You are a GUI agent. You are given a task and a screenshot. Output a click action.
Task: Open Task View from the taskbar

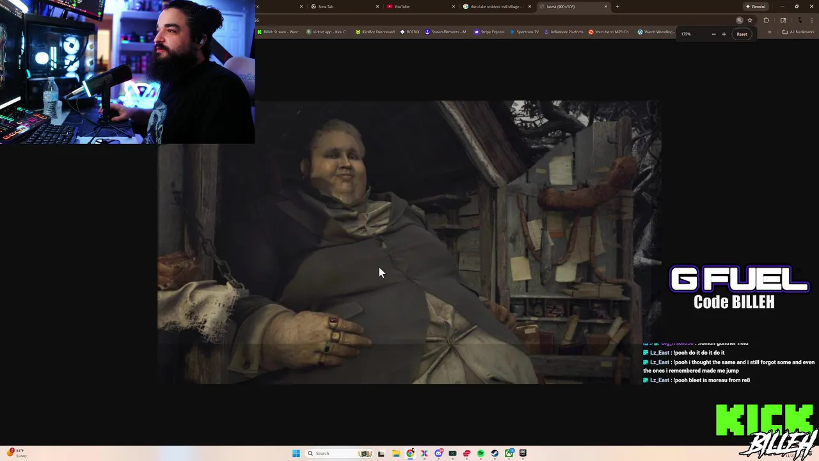pos(381,454)
